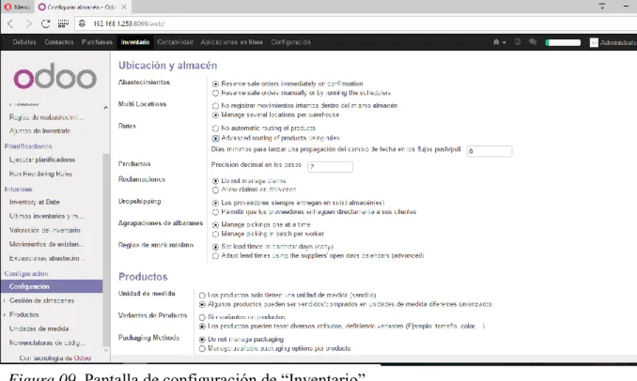This screenshot has width=637, height=381.
Task: Open Movimientos de existencias in sidebar
Action: (46, 244)
